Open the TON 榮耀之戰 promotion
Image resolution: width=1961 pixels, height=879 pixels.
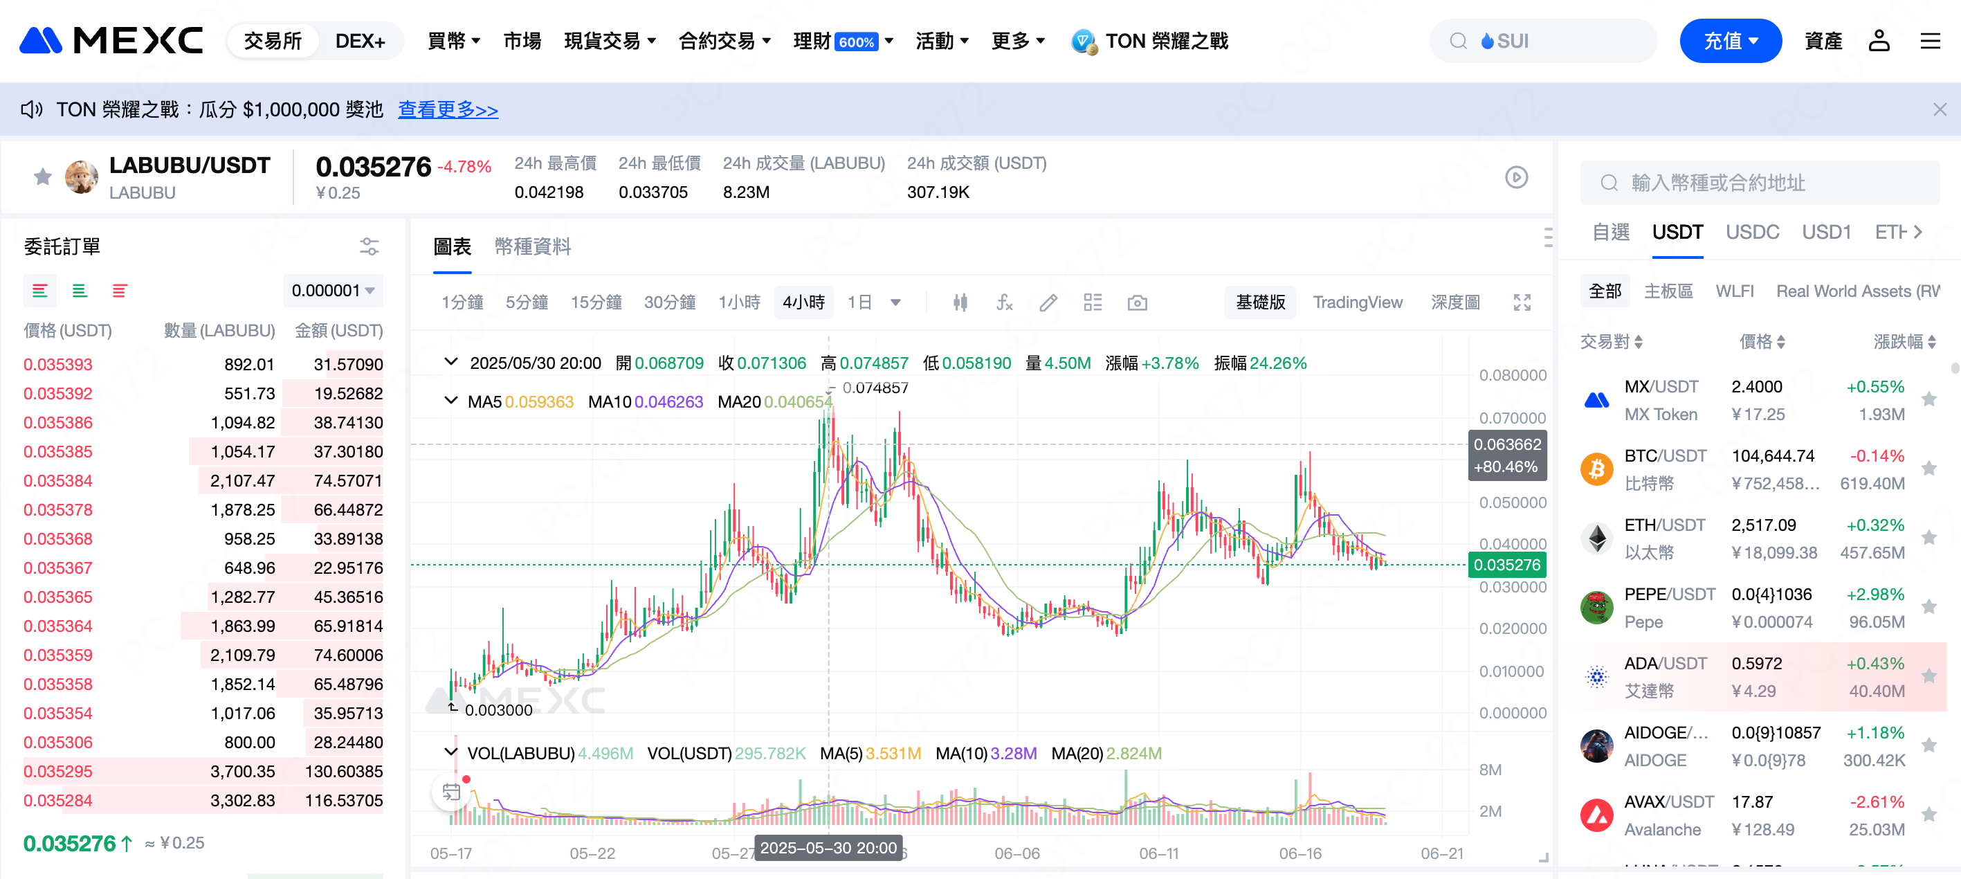1149,40
